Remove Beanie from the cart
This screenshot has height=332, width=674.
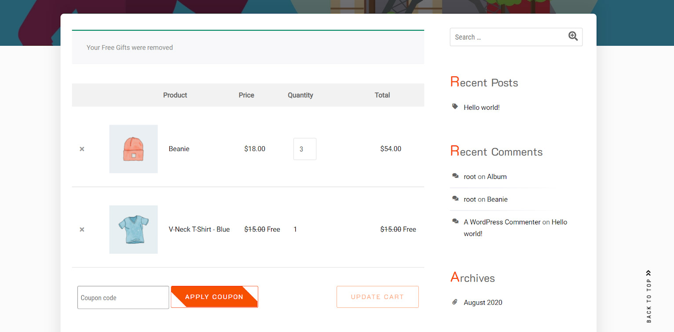[82, 149]
